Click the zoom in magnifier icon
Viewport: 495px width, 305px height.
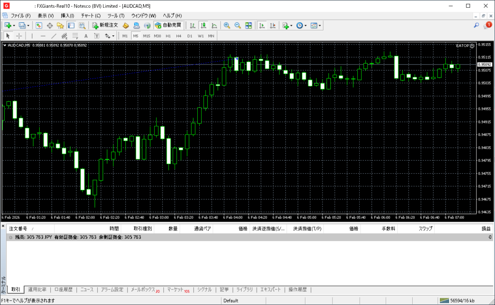pyautogui.click(x=226, y=25)
